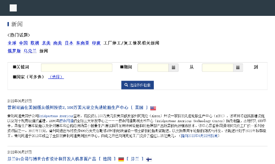Open the Bridgestone Ohio tire center headline
The width and height of the screenshot is (275, 164).
(68, 108)
